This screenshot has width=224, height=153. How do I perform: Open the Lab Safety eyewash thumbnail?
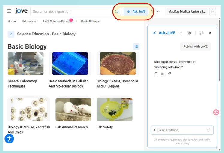pyautogui.click(x=115, y=109)
